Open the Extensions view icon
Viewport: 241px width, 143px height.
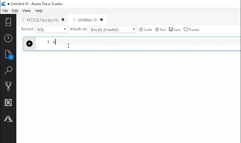(x=8, y=103)
